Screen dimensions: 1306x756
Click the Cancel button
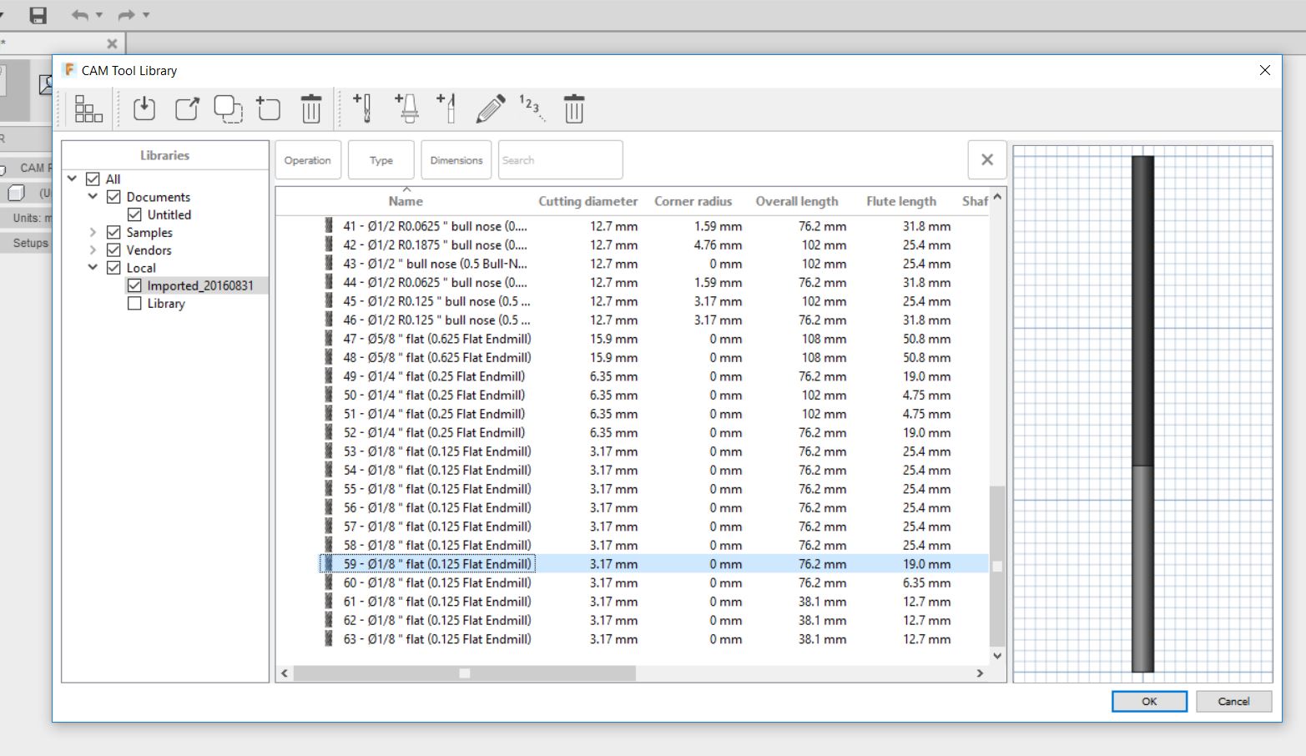coord(1233,701)
